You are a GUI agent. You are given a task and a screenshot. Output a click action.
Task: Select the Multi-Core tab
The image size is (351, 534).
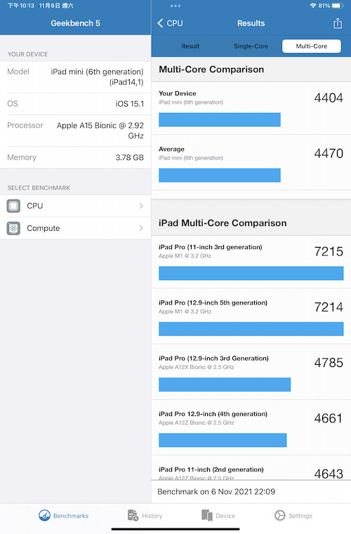tap(312, 46)
